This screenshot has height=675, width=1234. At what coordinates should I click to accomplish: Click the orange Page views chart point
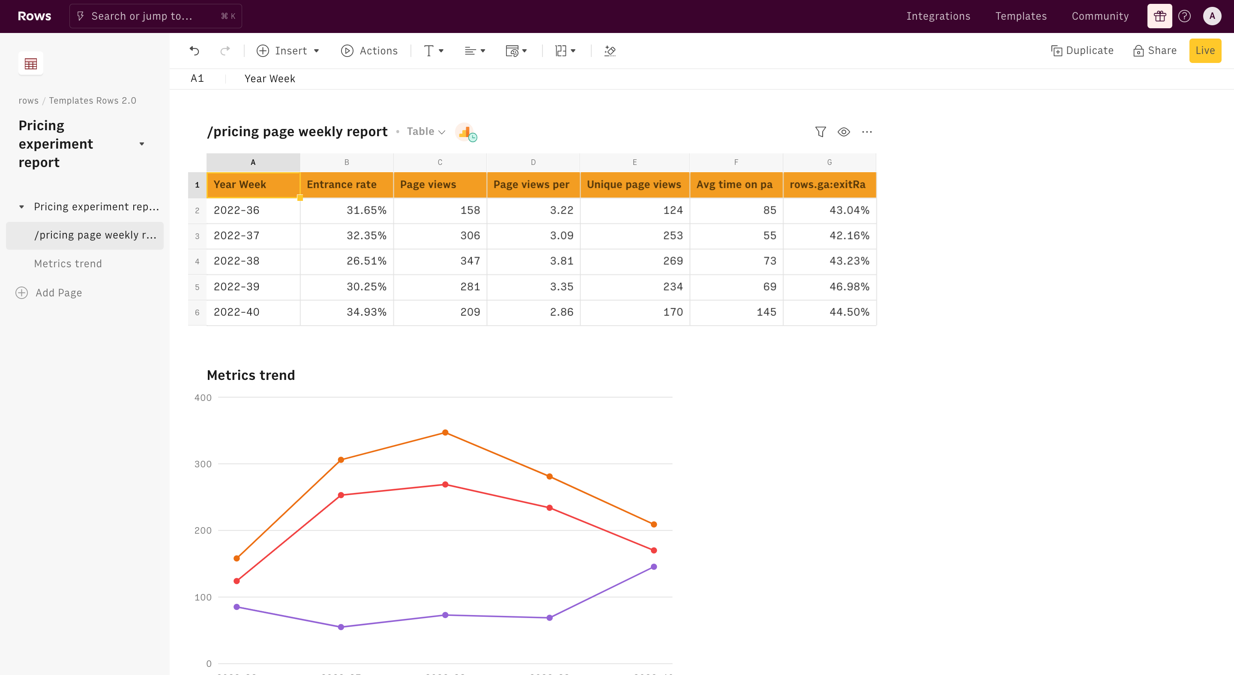[x=445, y=432]
